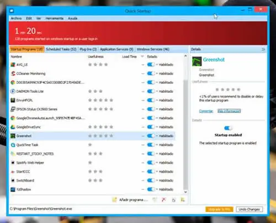Click the Spotify Web Helper icon
Screen dimensions: 276x223
(x=13, y=163)
